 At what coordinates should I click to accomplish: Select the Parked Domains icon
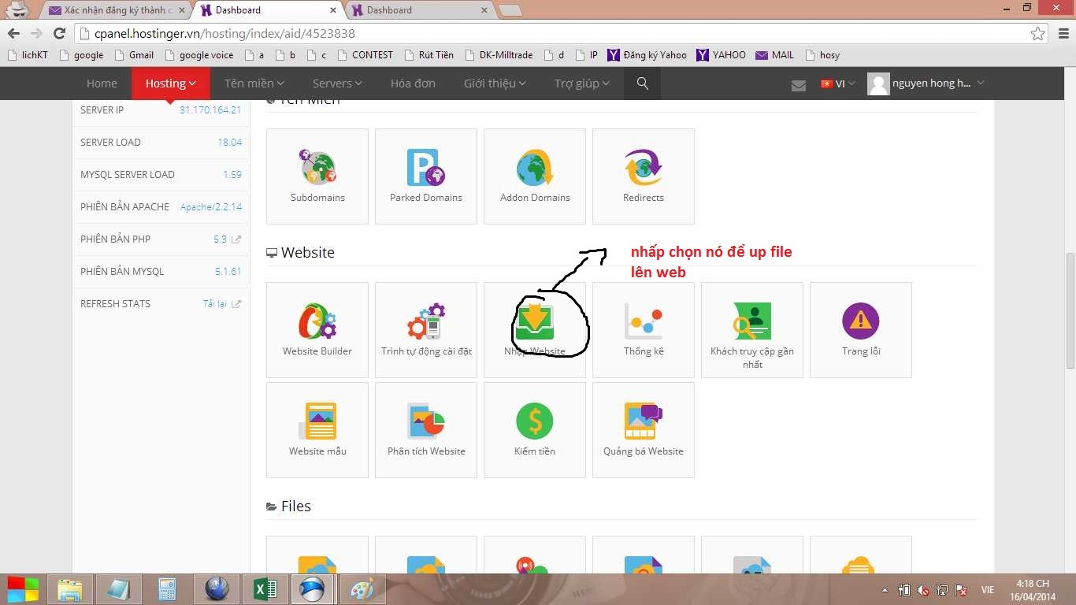click(x=426, y=175)
